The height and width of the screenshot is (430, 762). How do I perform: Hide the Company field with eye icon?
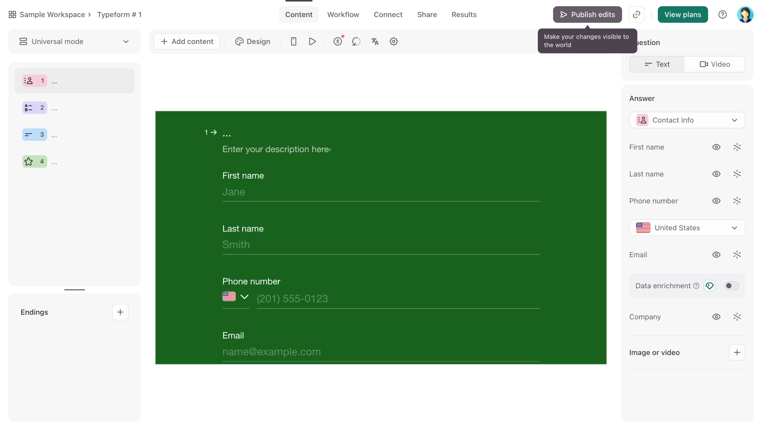coord(716,317)
